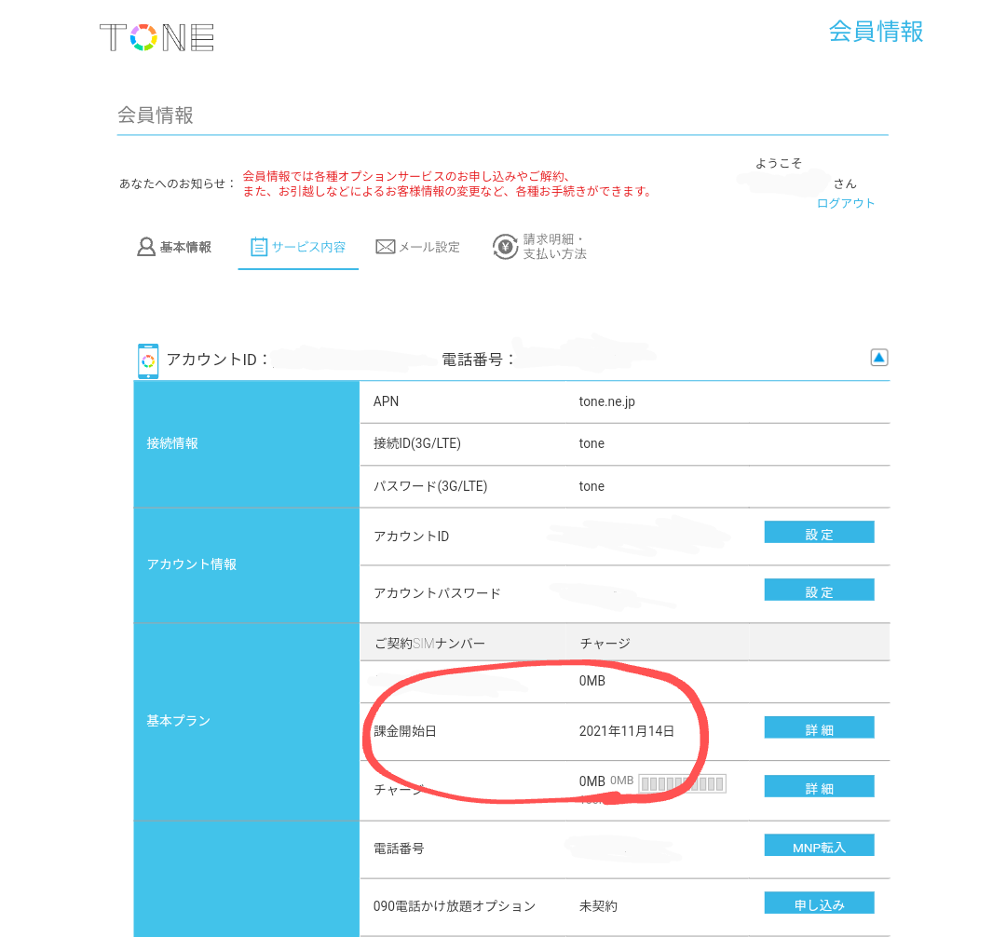Click the 090電話かけ放題オプション label
This screenshot has width=1006, height=937.
tap(455, 906)
